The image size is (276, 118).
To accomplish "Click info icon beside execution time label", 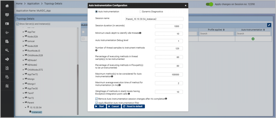I will pos(119,85).
